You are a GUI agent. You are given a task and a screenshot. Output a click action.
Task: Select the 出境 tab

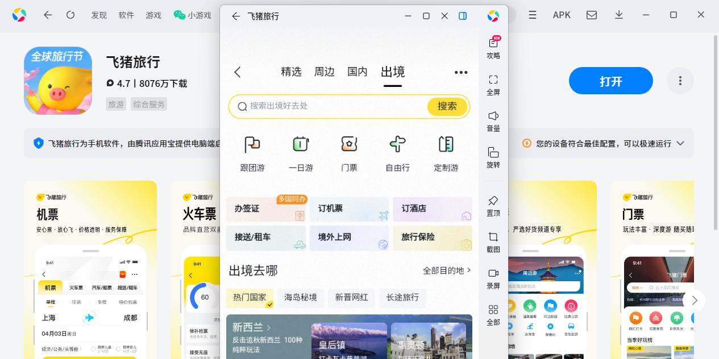(x=393, y=72)
